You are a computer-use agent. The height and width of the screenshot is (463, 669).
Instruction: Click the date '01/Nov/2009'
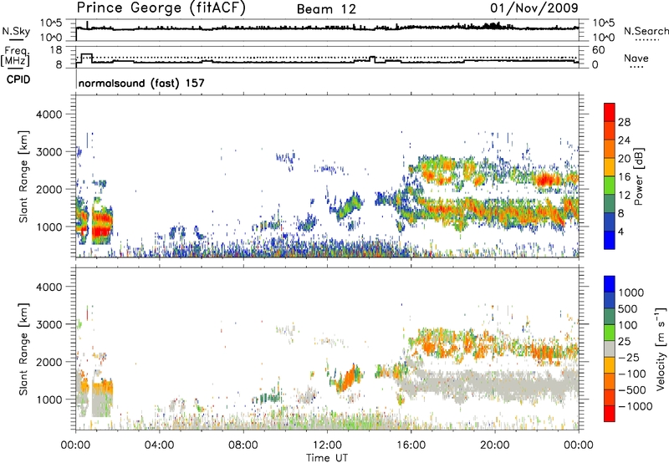(x=534, y=8)
